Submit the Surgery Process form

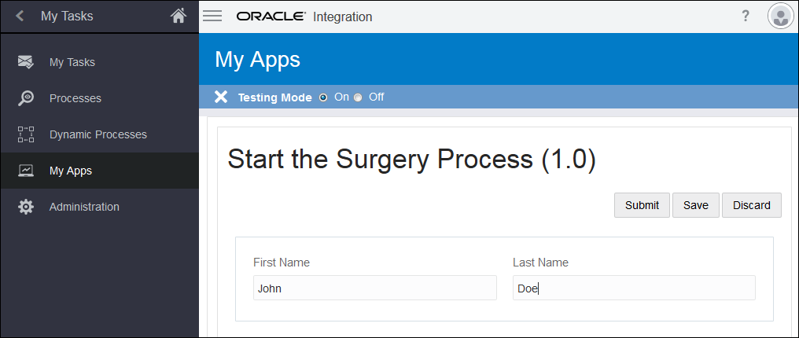642,205
